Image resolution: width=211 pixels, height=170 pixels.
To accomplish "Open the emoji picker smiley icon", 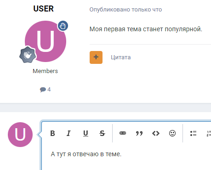I will tap(172, 133).
